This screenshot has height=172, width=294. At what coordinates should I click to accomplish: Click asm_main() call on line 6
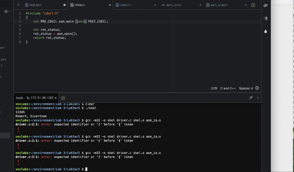66,34
